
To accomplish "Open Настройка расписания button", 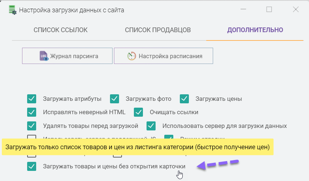I will pyautogui.click(x=163, y=56).
